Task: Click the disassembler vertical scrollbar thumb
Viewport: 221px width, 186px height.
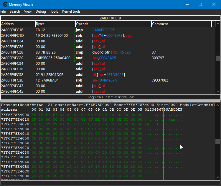Action: pos(218,58)
